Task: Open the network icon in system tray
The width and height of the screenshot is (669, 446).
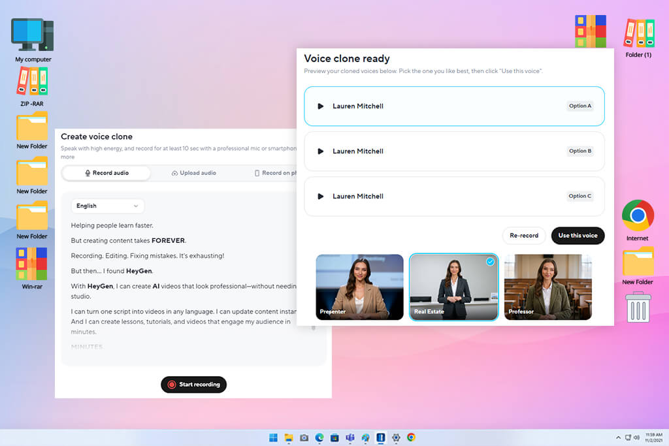Action: click(x=628, y=438)
